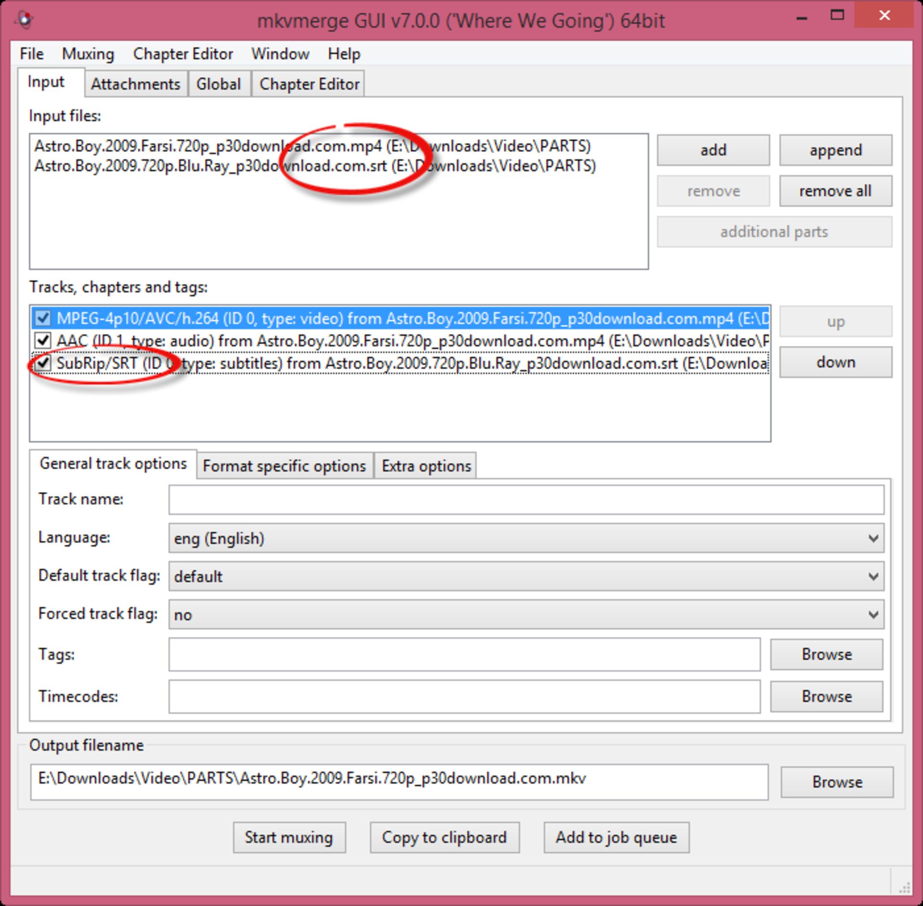The image size is (923, 906).
Task: Click the add input file button
Action: click(713, 150)
